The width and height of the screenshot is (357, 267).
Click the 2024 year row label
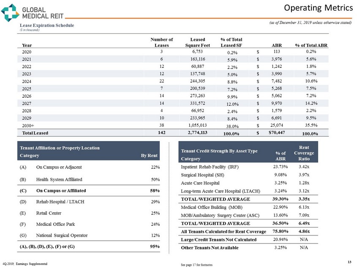27,81
